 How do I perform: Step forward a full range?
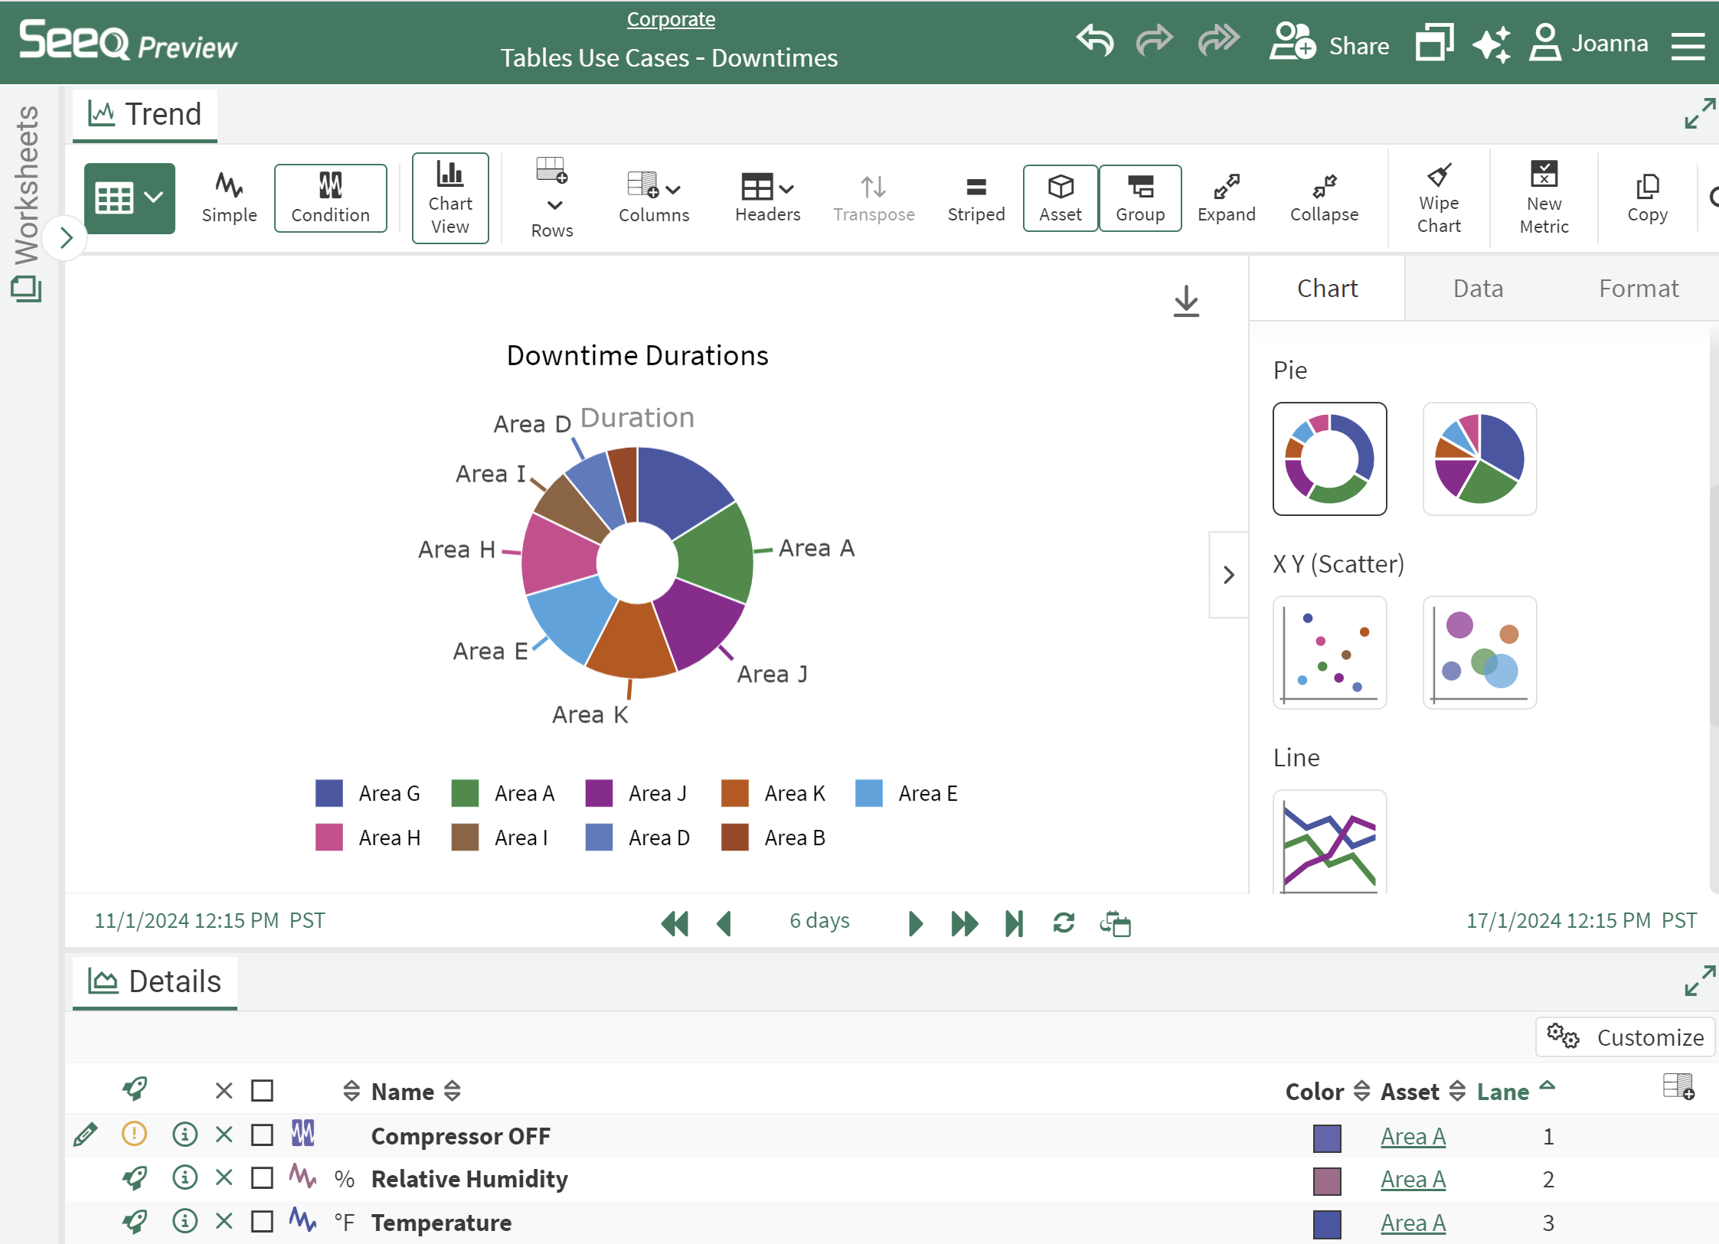coord(964,923)
